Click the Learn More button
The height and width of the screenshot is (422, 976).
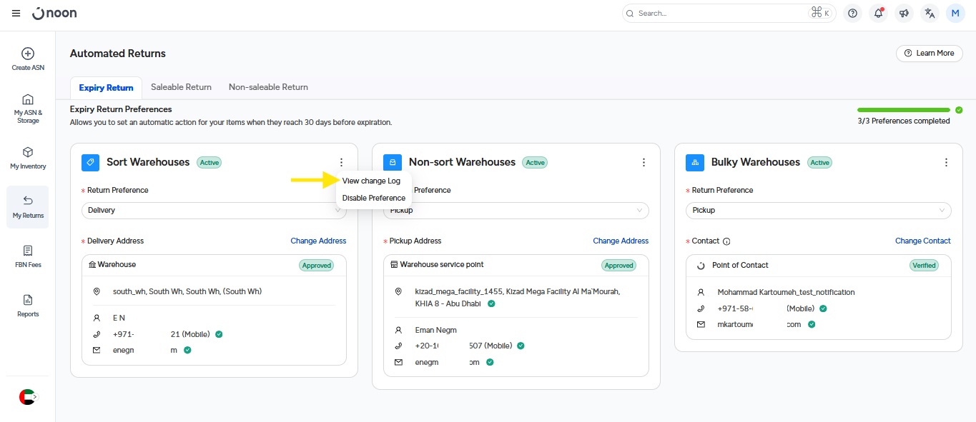pos(929,54)
